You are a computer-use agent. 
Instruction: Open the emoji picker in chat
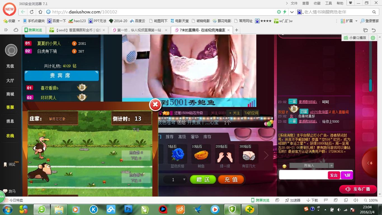coord(284,166)
